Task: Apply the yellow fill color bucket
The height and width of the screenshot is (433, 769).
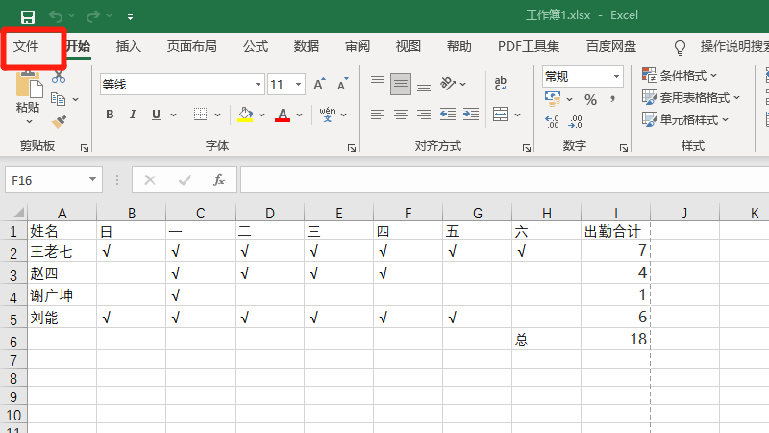Action: point(245,115)
